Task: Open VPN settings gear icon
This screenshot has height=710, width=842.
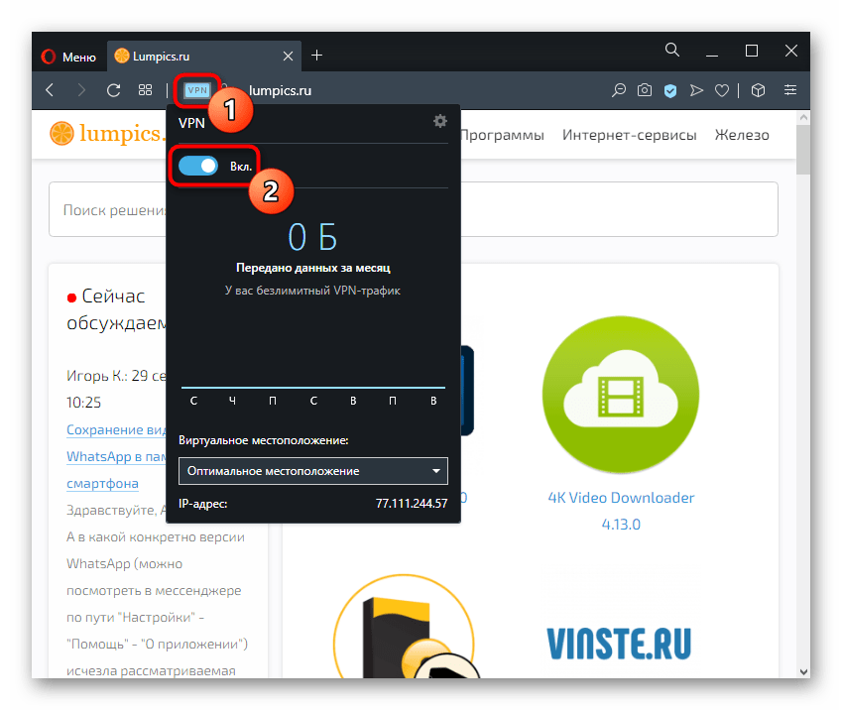Action: click(440, 121)
